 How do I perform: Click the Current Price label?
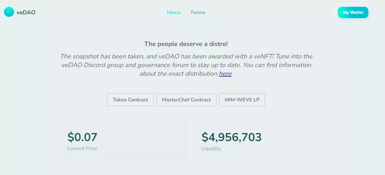[82, 148]
